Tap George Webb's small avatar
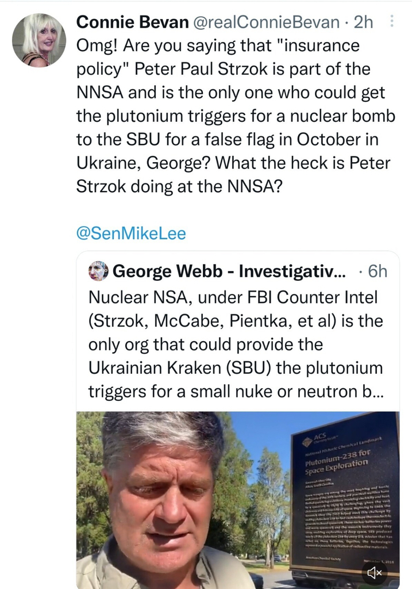 [x=98, y=271]
